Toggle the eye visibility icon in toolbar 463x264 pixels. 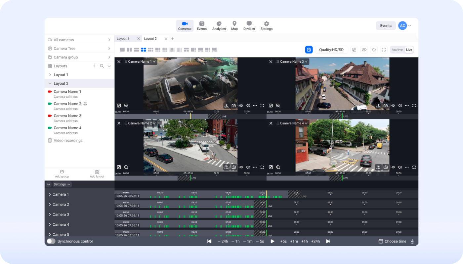point(364,50)
